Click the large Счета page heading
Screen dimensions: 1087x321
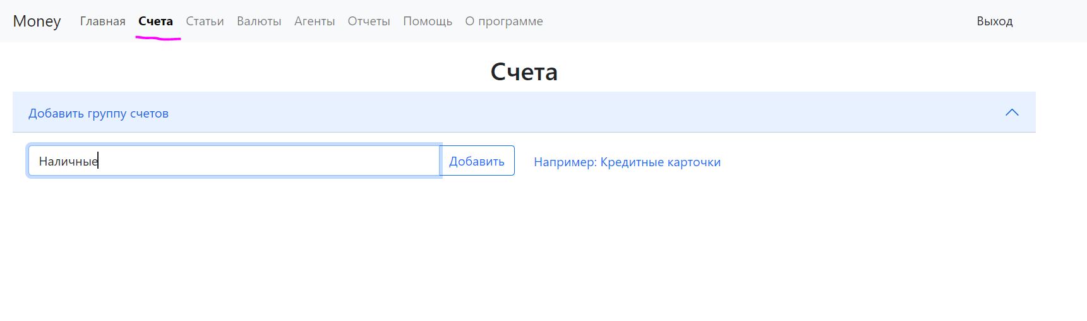point(524,71)
